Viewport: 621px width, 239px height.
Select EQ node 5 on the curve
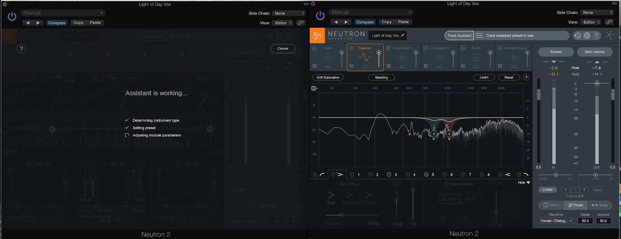click(449, 134)
